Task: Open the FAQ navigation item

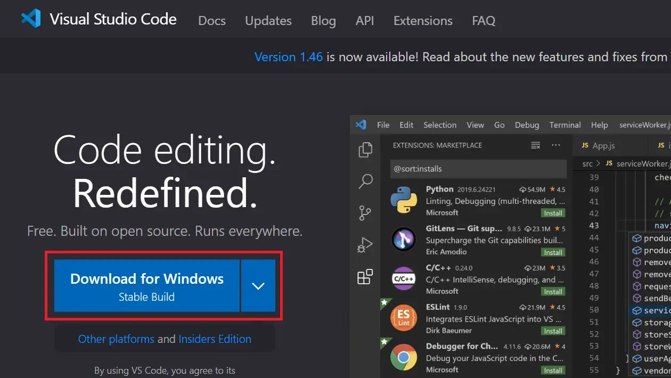Action: tap(484, 21)
